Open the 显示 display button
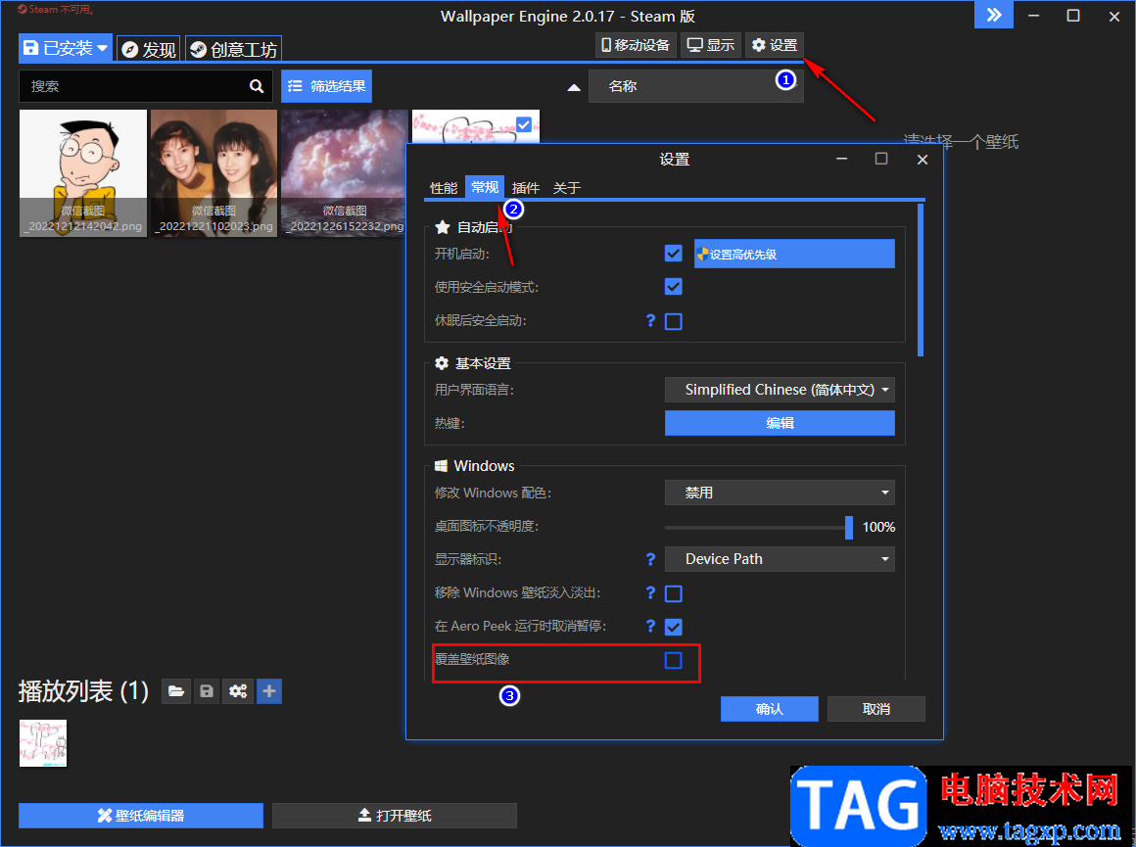The height and width of the screenshot is (847, 1136). (711, 46)
